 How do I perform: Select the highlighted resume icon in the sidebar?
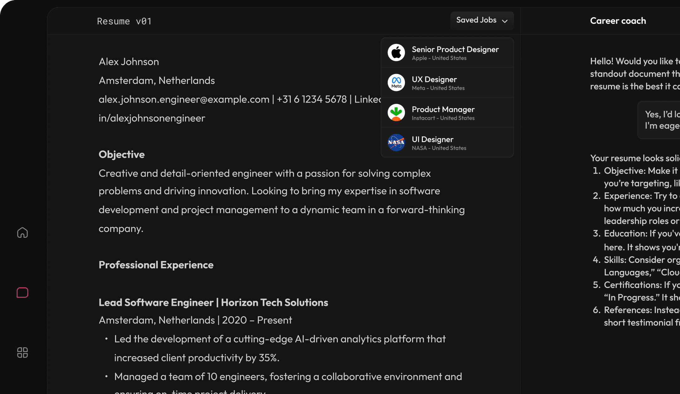pos(22,292)
